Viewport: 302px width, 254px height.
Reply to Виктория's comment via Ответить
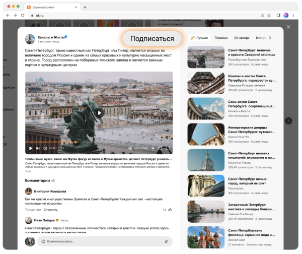[x=51, y=210]
